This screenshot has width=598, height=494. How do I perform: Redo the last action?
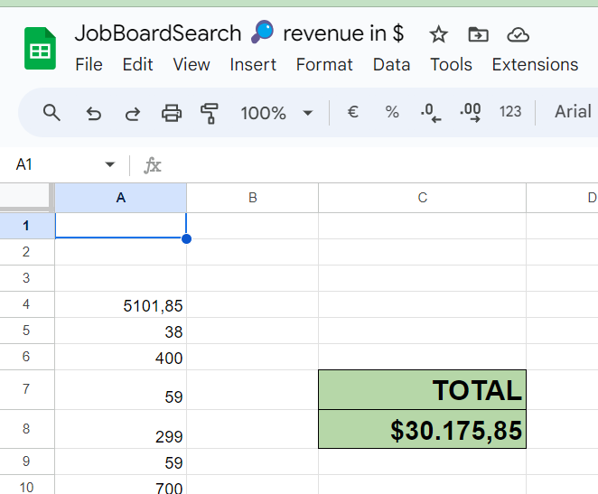(x=133, y=113)
